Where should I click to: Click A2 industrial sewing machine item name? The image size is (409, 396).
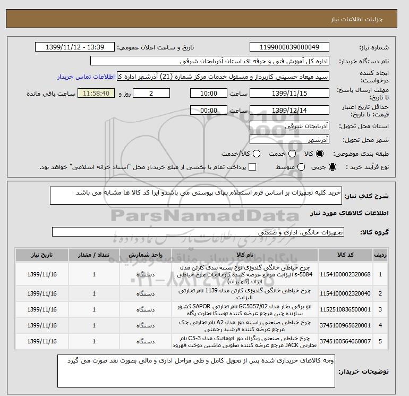click(245, 325)
